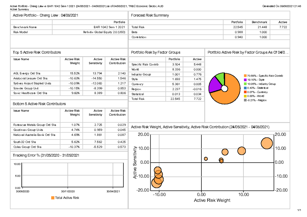Screen dimensions: 307x217
Task: Select the 'AGL Energy Ord Shs' row name
Action: [27, 73]
